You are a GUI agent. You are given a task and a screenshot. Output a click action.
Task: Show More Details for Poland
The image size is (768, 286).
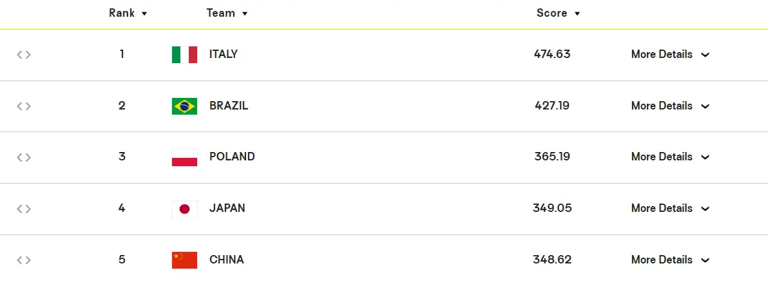tap(670, 157)
